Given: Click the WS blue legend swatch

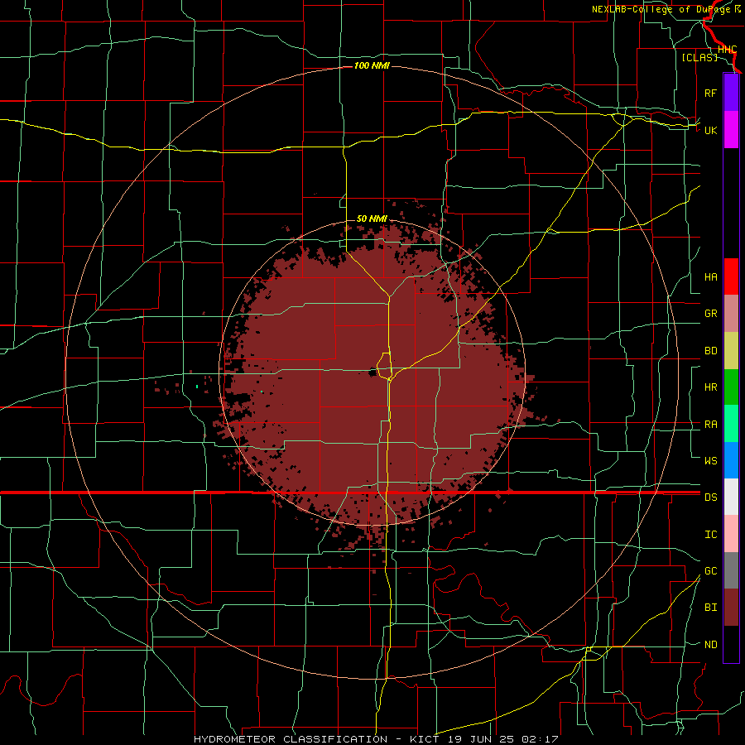Looking at the screenshot, I should (731, 460).
